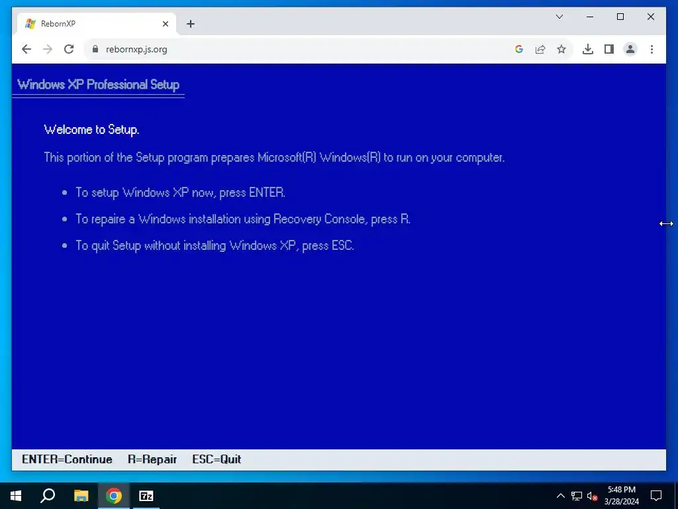Open File Explorer from the taskbar
Viewport: 678px width, 509px height.
click(81, 496)
